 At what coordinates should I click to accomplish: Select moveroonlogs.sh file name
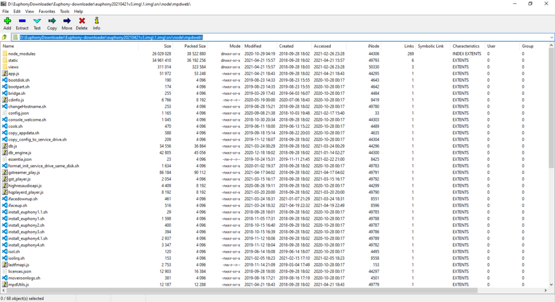[24, 278]
